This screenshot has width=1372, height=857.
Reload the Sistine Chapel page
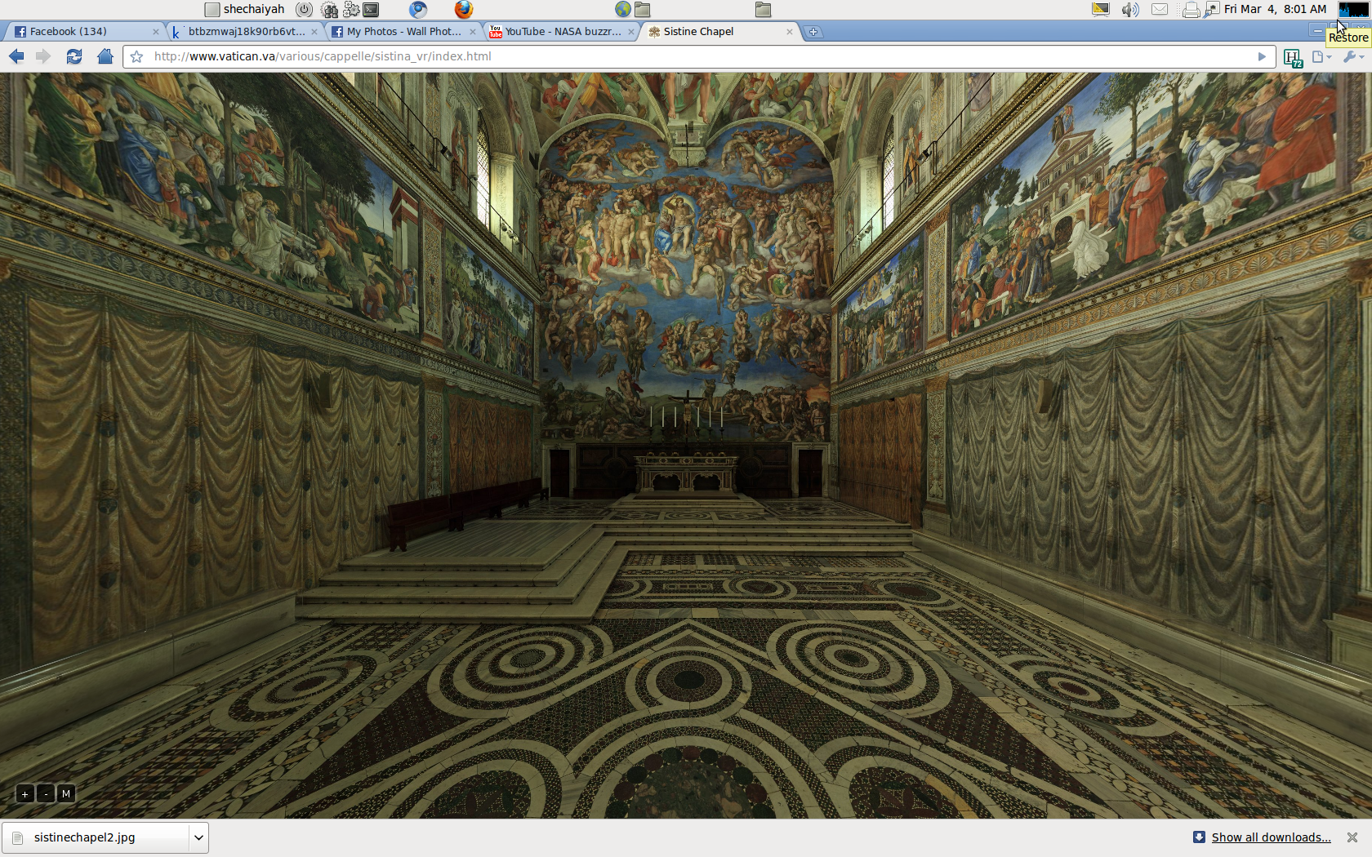(74, 56)
